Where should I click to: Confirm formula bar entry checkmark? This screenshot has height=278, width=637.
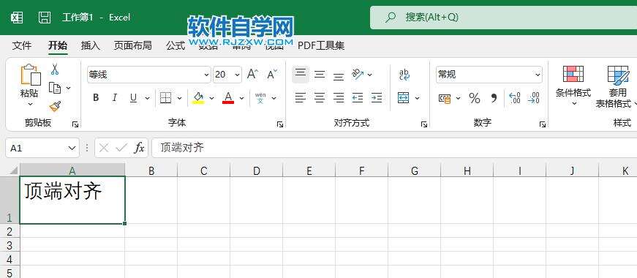(121, 148)
